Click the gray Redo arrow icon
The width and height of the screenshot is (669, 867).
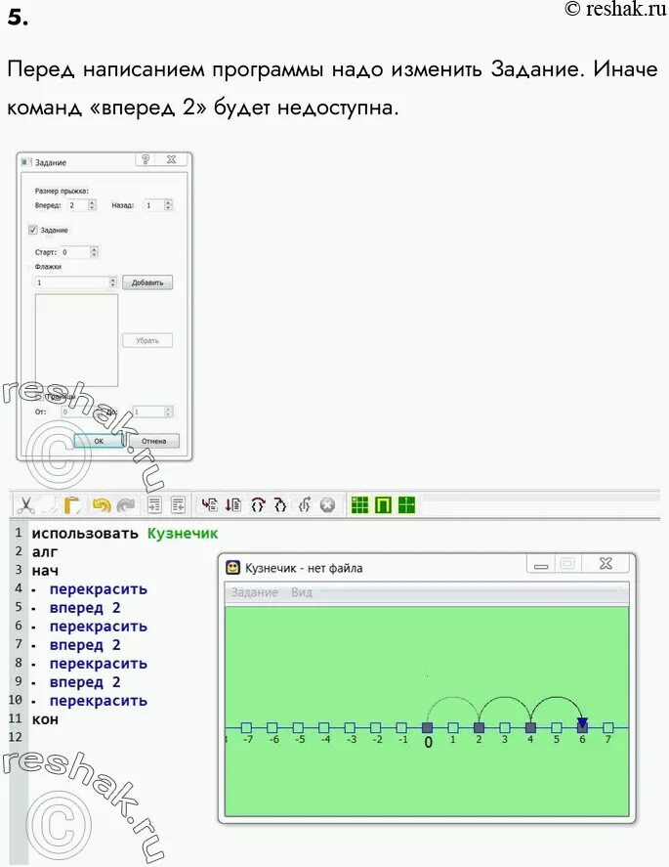coord(127,504)
